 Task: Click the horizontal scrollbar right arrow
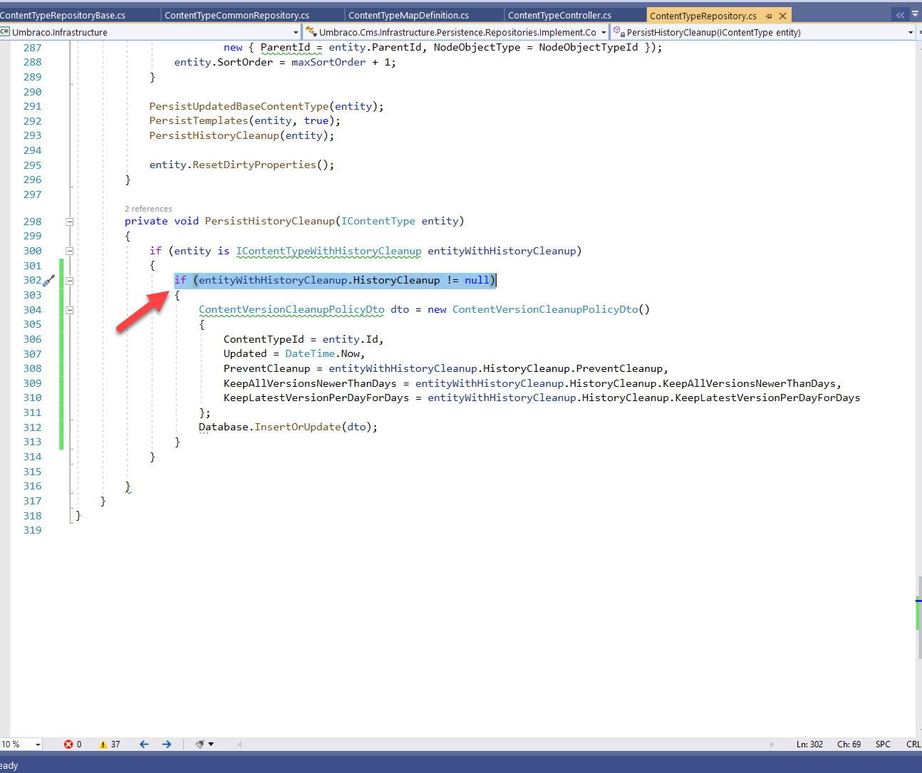click(772, 745)
